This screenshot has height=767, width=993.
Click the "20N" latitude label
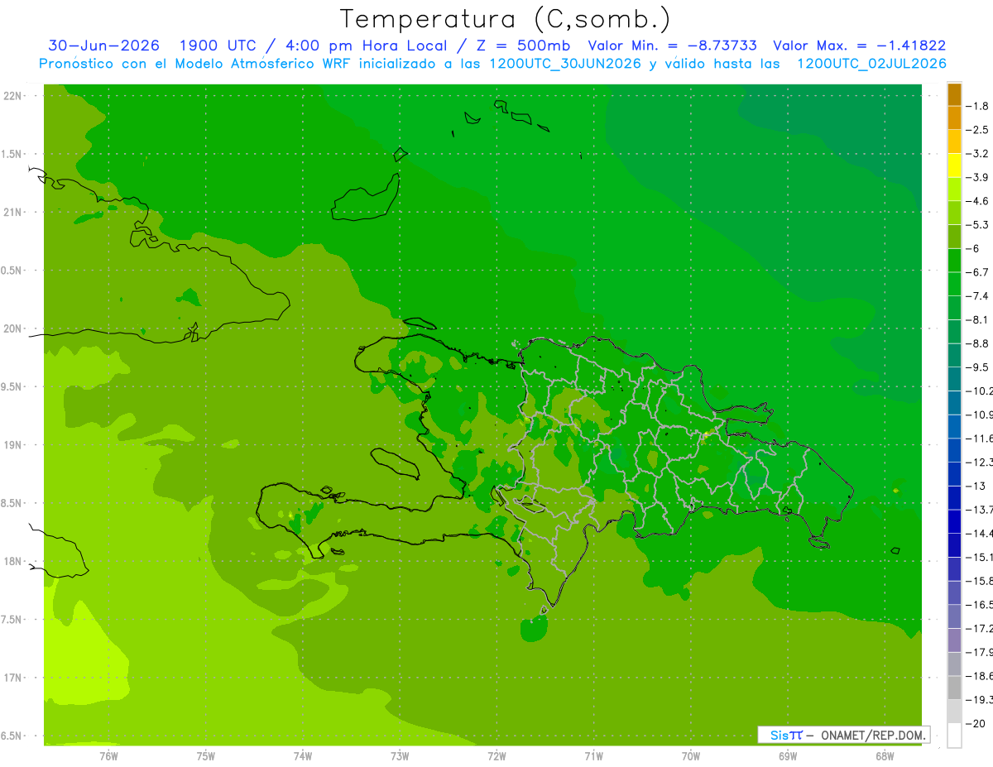point(12,328)
